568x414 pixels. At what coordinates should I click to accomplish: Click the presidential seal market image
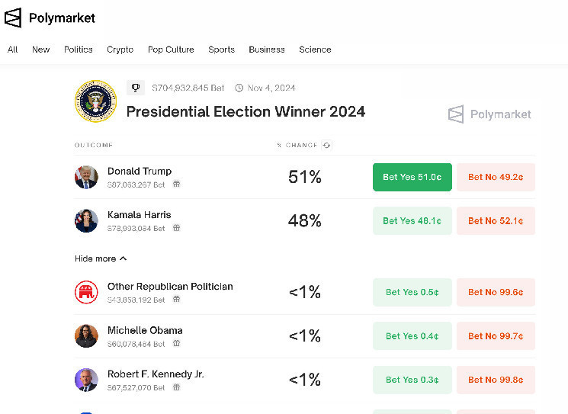coord(95,101)
